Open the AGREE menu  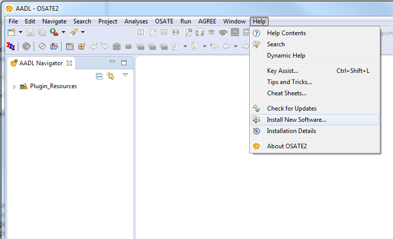tap(207, 21)
